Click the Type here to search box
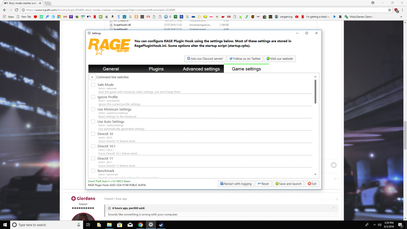 tap(46, 225)
